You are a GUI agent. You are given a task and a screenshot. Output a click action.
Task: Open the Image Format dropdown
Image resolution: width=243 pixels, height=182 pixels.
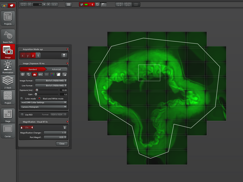point(51,81)
